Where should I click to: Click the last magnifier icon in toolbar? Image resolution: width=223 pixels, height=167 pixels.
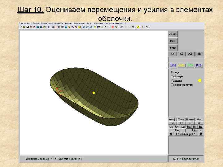(x=90, y=27)
